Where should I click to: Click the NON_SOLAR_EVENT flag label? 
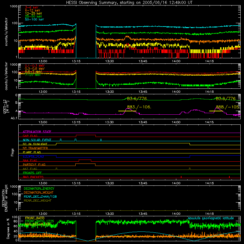click(x=37, y=140)
